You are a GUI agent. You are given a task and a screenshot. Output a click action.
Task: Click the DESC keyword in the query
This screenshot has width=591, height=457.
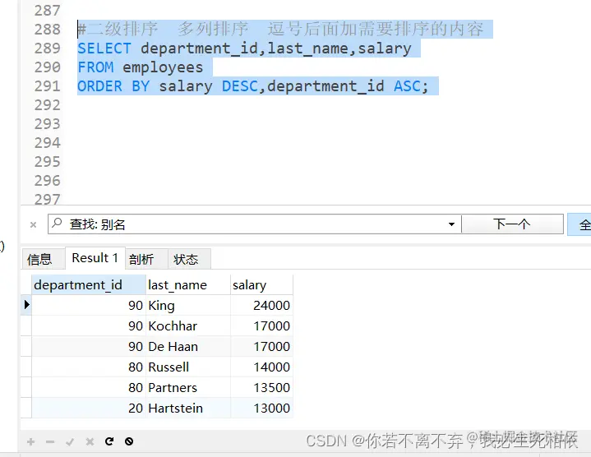pyautogui.click(x=240, y=86)
